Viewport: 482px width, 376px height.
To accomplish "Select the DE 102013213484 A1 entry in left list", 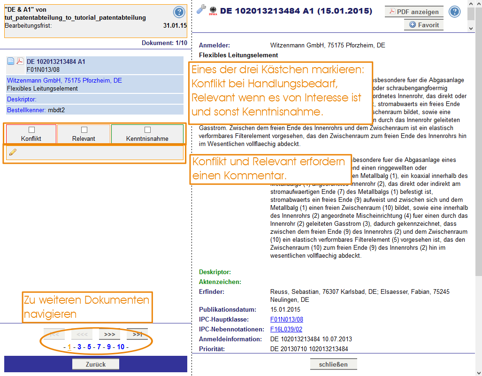I will coord(56,61).
